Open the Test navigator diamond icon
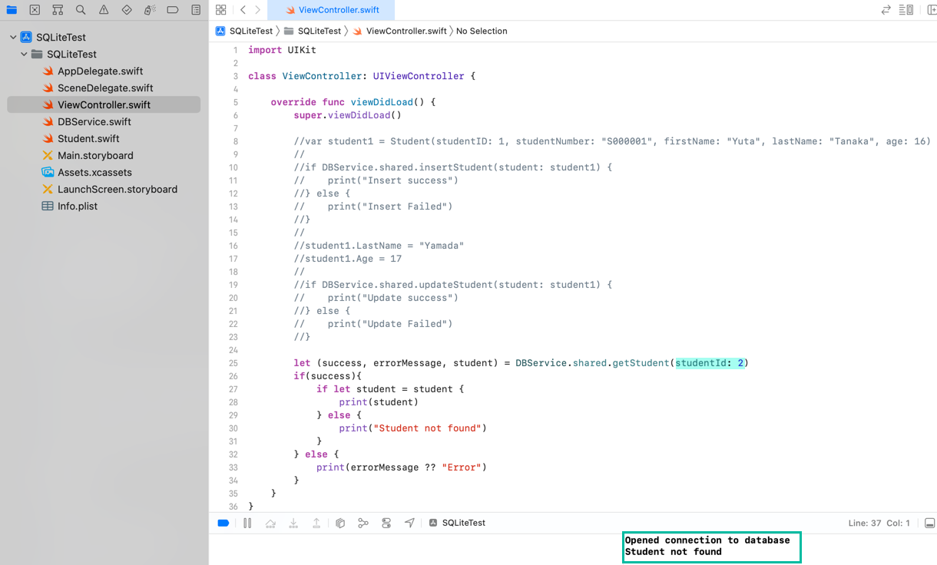The height and width of the screenshot is (565, 937). coord(127,10)
